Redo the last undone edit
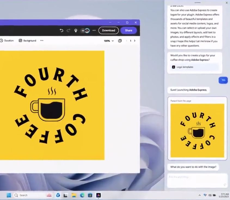This screenshot has height=200, width=230. pos(68,30)
